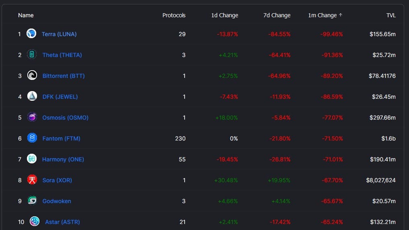The height and width of the screenshot is (230, 409).
Task: Click Osmosis 1d change +18.00%
Action: point(227,118)
